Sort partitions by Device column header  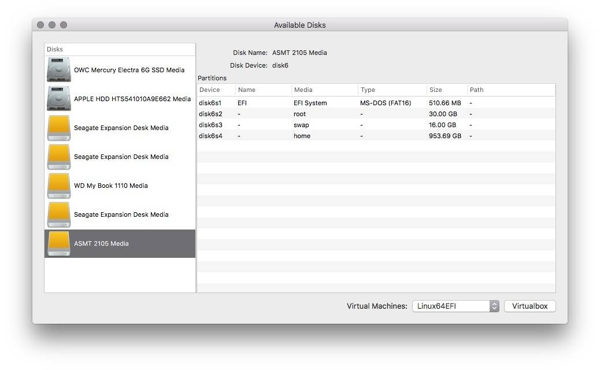click(x=216, y=90)
